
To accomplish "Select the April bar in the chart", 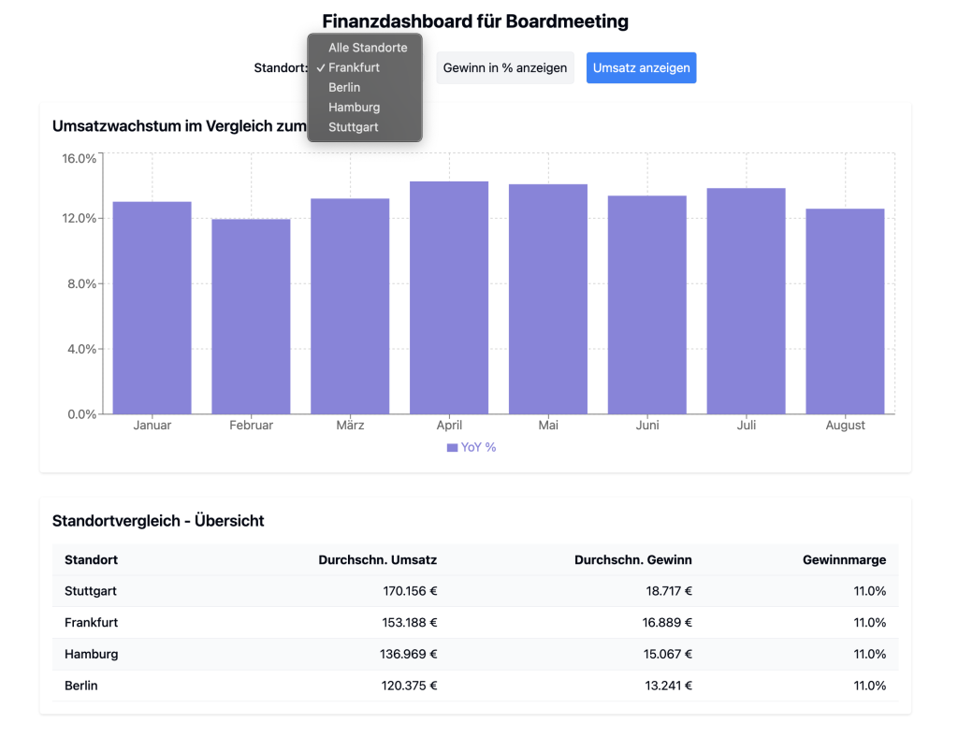I will [x=449, y=298].
